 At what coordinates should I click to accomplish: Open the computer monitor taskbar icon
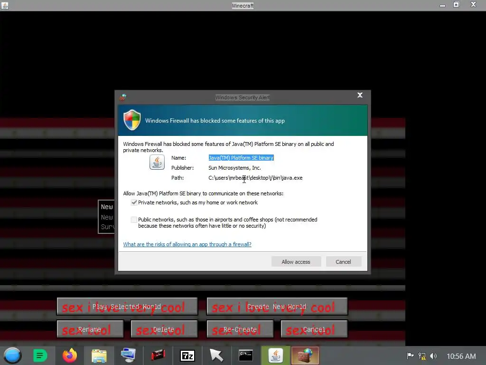128,355
